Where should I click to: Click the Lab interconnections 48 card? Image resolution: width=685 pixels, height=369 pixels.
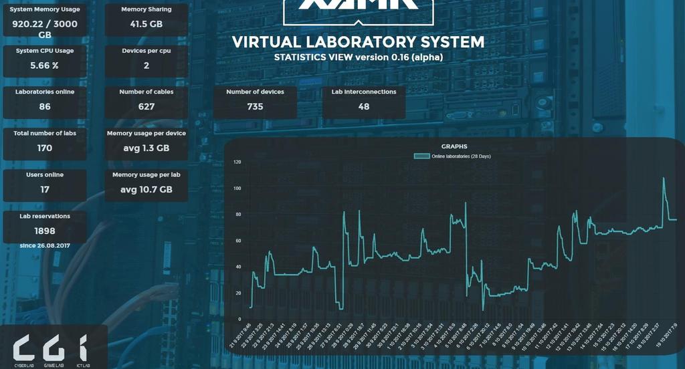click(x=364, y=103)
